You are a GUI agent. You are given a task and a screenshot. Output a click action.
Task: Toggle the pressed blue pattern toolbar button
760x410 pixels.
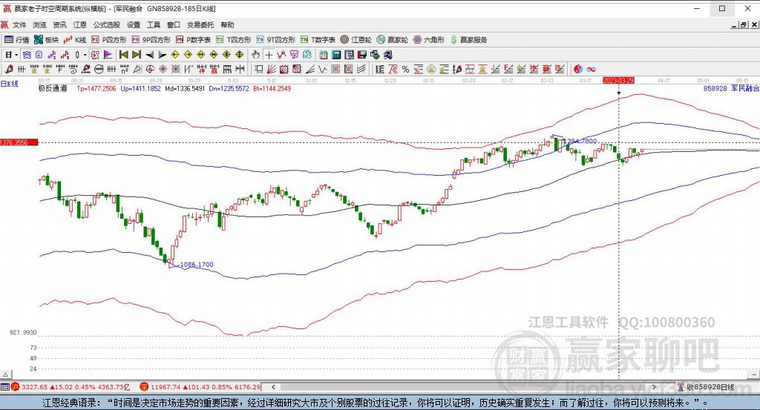[27, 55]
